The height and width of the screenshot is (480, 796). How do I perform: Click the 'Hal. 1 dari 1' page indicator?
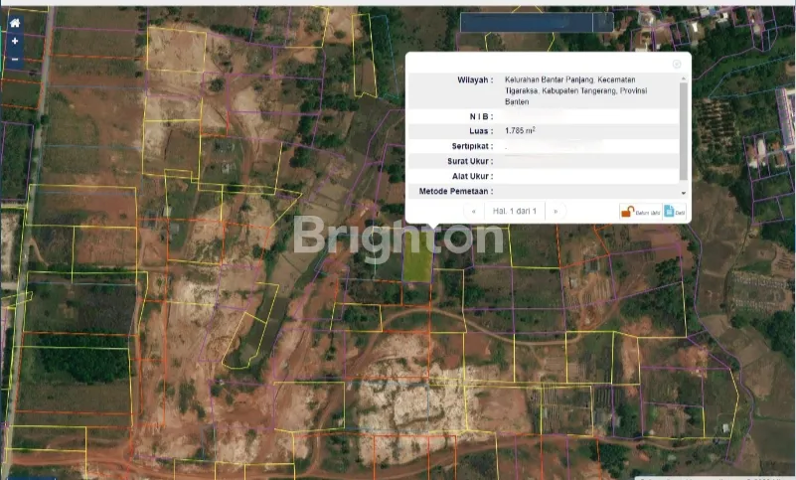(x=515, y=211)
